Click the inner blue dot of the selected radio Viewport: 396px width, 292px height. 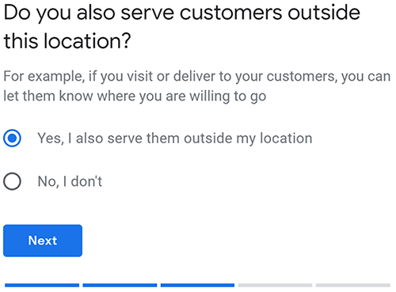click(x=12, y=138)
